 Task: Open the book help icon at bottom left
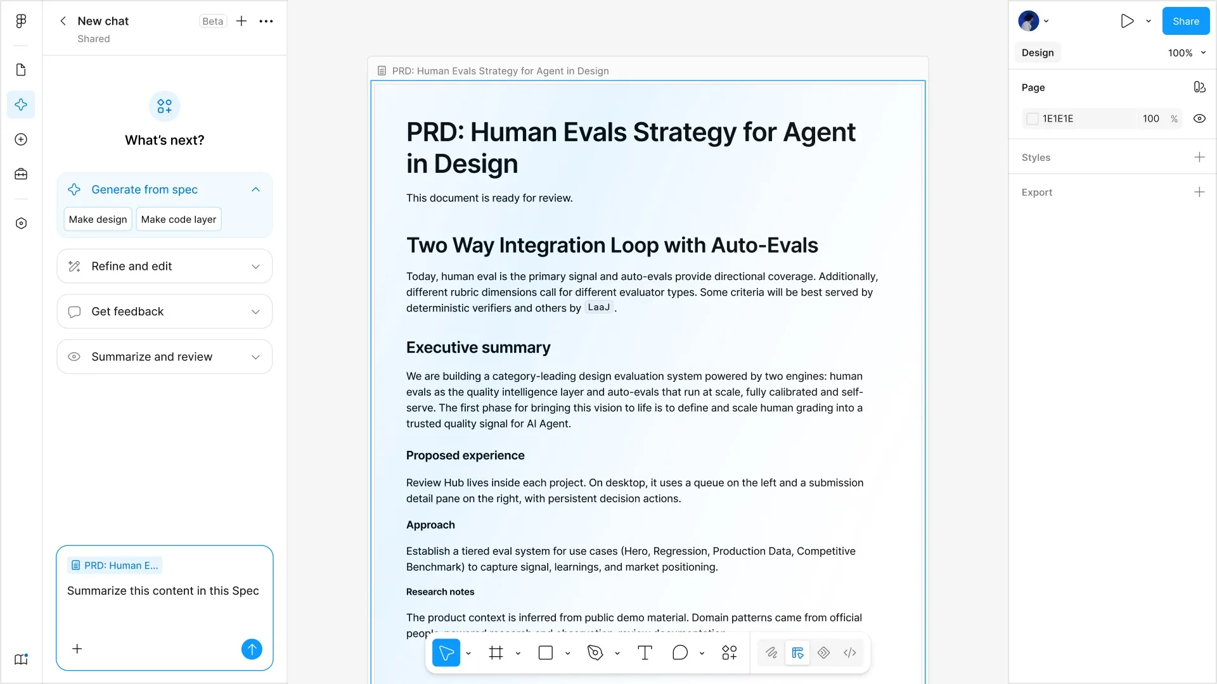pyautogui.click(x=21, y=659)
